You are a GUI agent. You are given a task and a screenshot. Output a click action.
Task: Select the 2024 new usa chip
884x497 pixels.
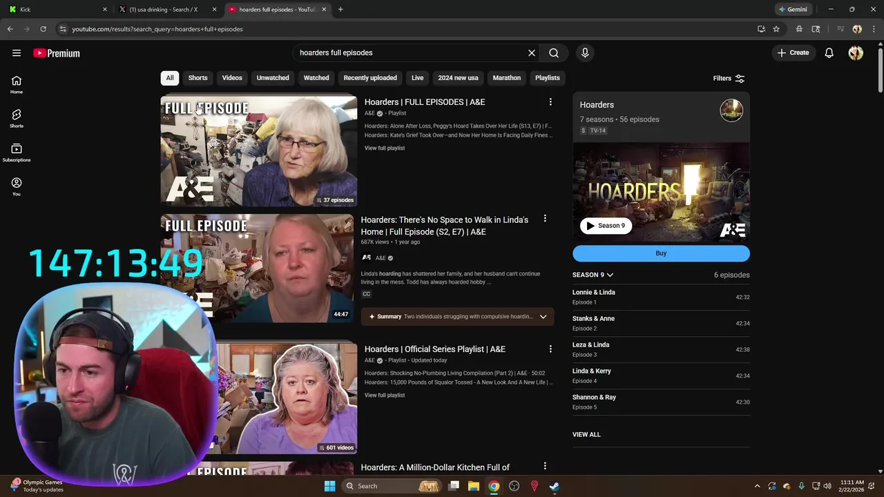click(x=458, y=78)
